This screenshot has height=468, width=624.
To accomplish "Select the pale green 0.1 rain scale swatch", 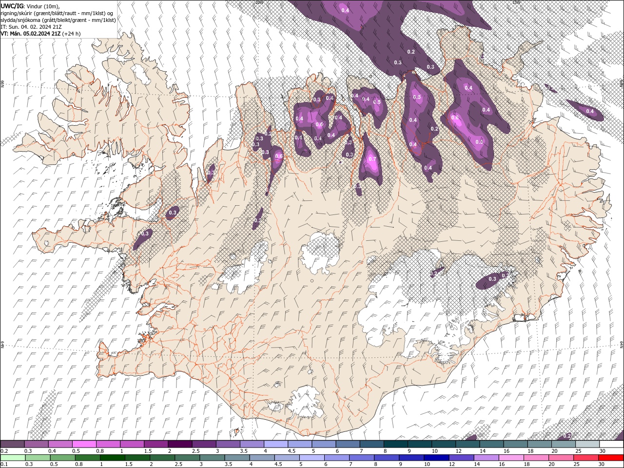I will click(12, 458).
